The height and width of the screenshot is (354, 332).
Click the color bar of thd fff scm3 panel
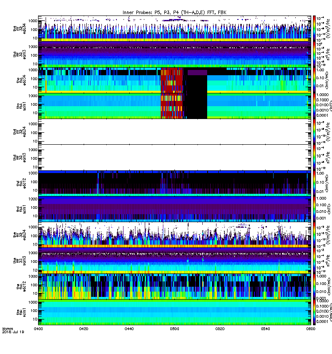coord(314,158)
